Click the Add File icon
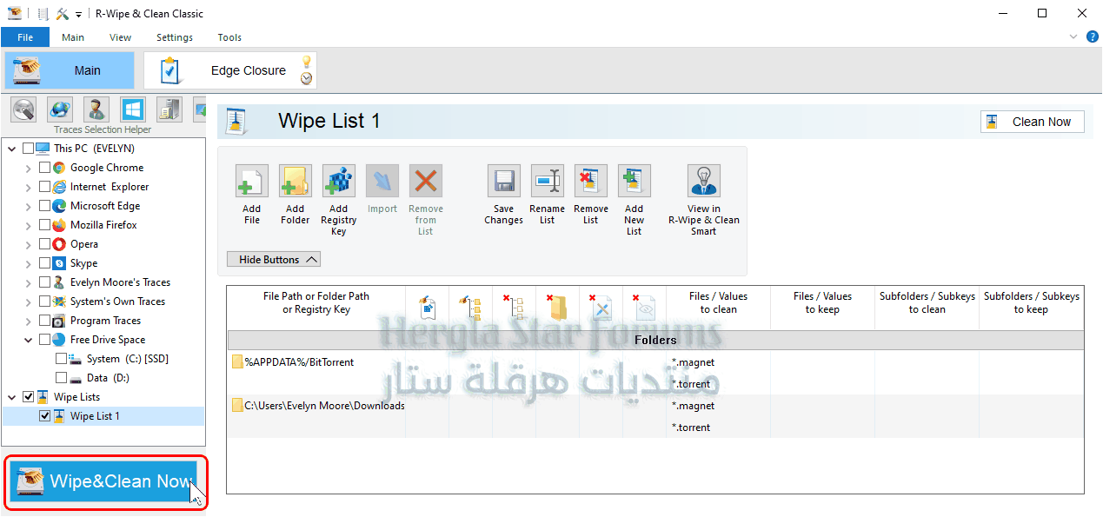The width and height of the screenshot is (1103, 517). click(x=252, y=182)
